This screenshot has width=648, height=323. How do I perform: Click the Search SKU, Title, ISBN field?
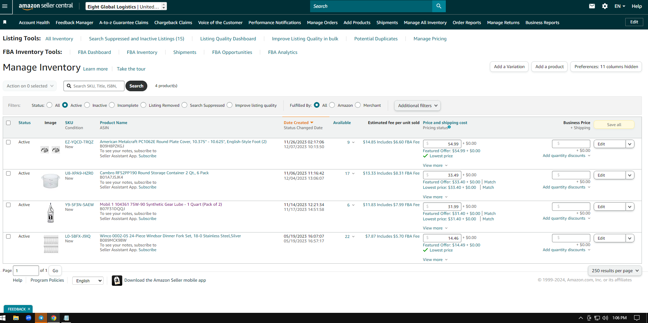coord(94,86)
